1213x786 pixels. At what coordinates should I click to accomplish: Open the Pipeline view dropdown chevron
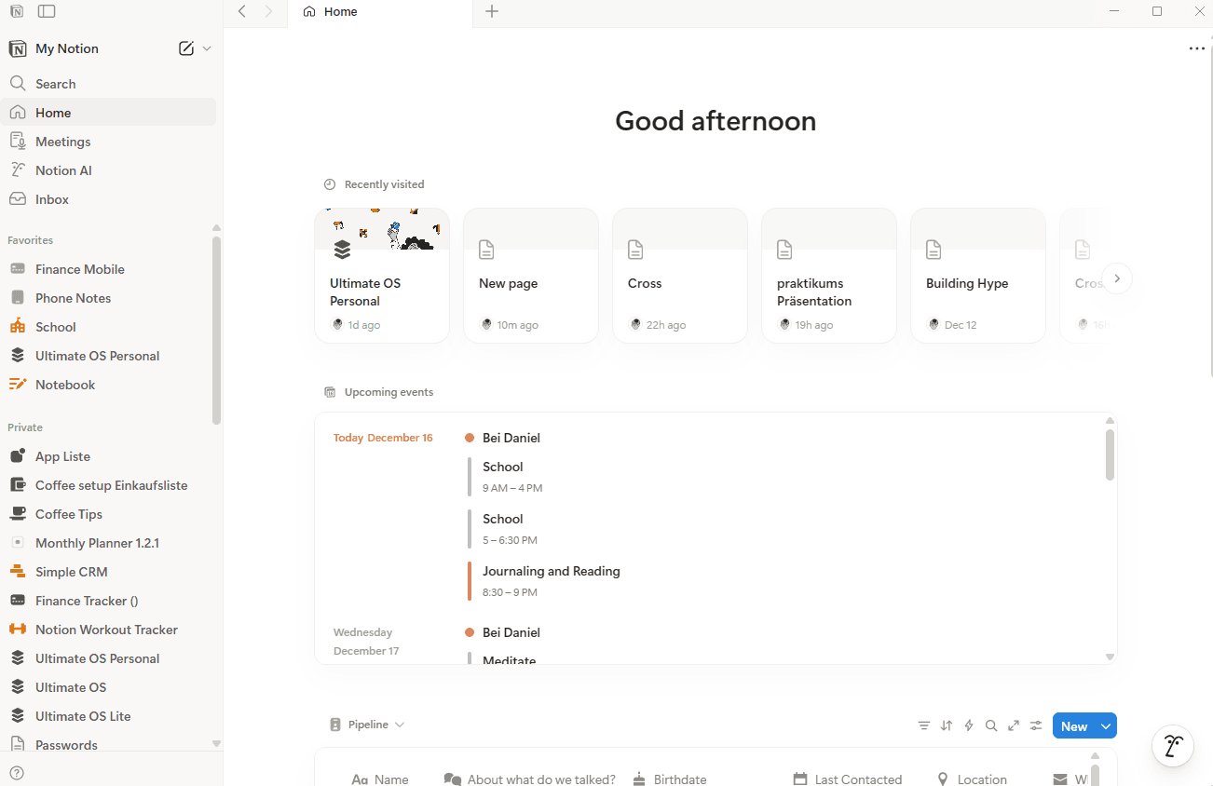(400, 725)
